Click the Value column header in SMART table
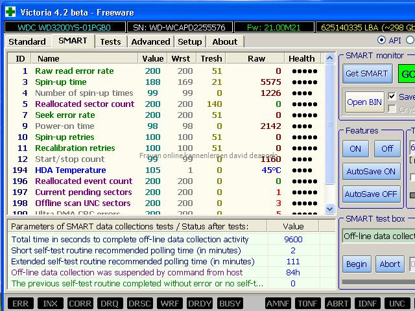Image resolution: width=415 pixels, height=311 pixels. coord(153,58)
